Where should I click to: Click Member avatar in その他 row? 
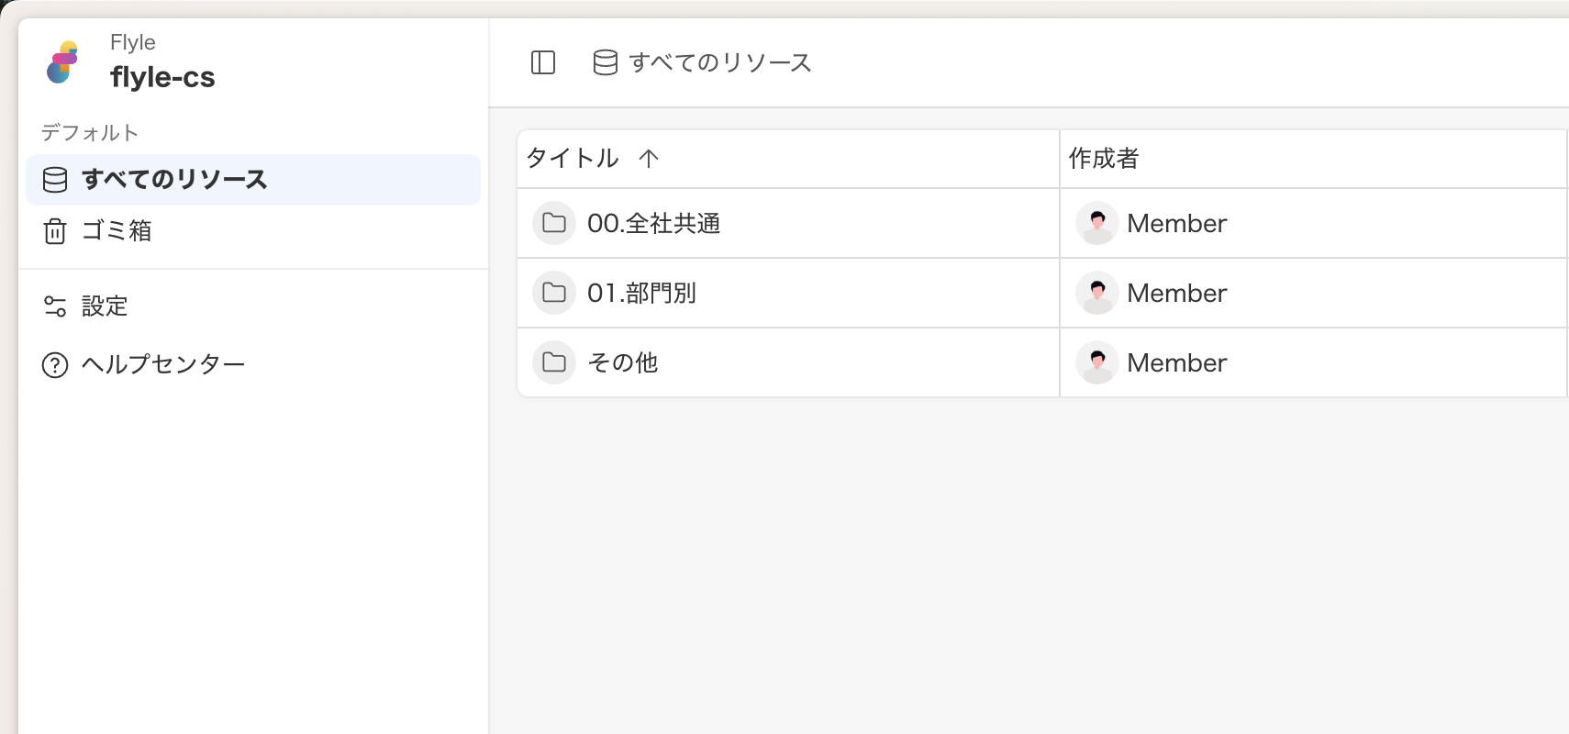point(1097,362)
